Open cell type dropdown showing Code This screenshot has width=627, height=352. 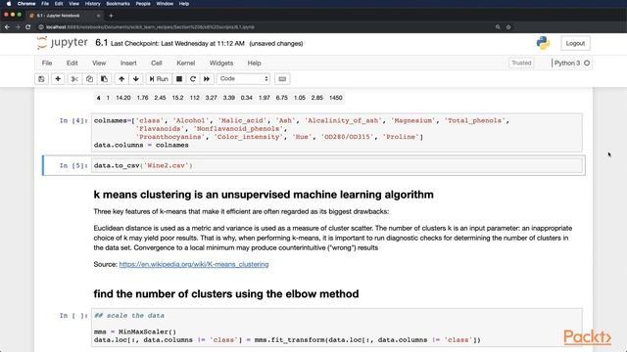(x=244, y=79)
